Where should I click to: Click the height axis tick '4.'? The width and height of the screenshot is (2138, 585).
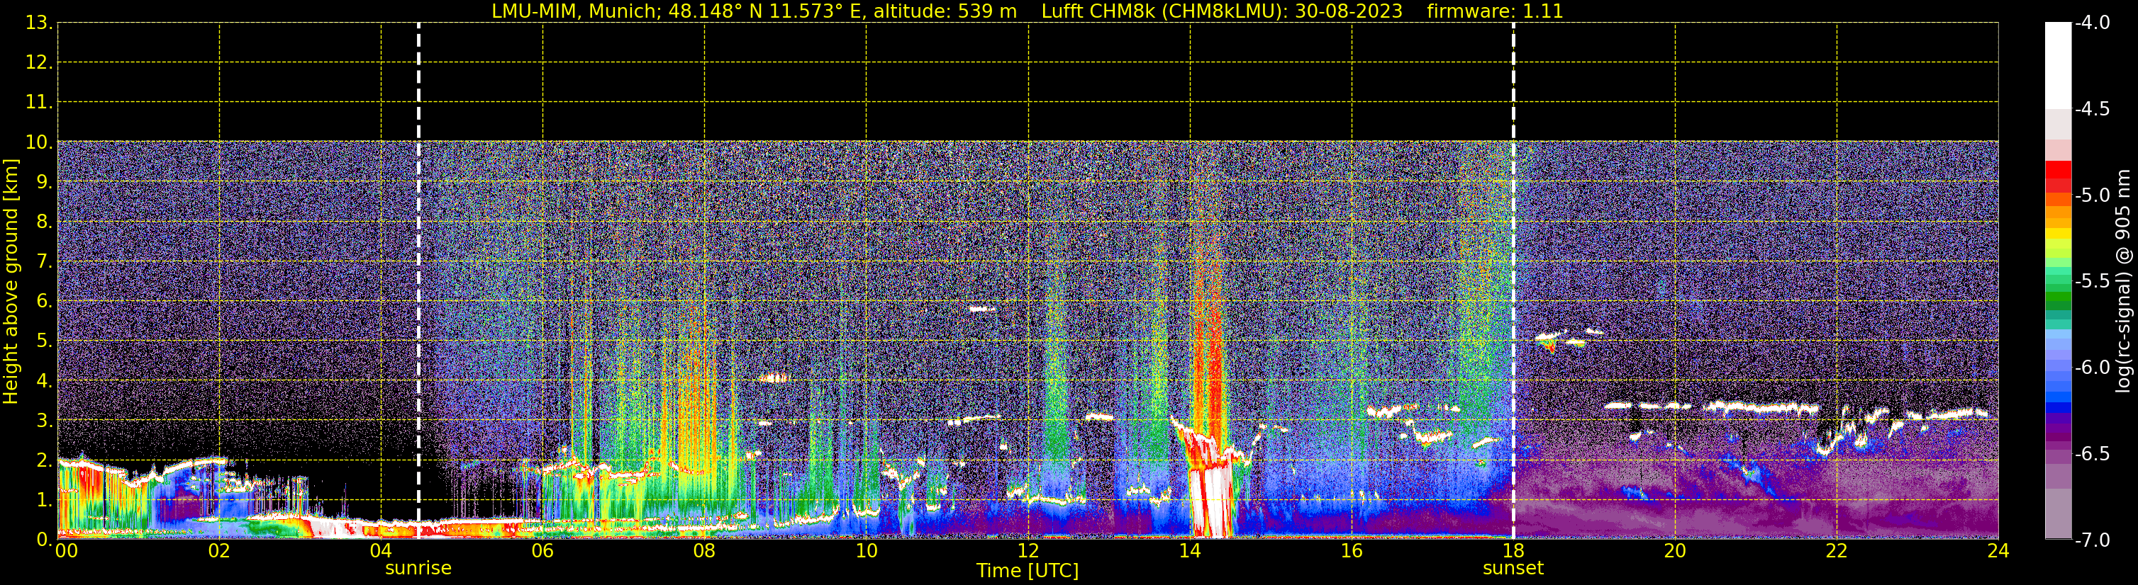(x=45, y=381)
